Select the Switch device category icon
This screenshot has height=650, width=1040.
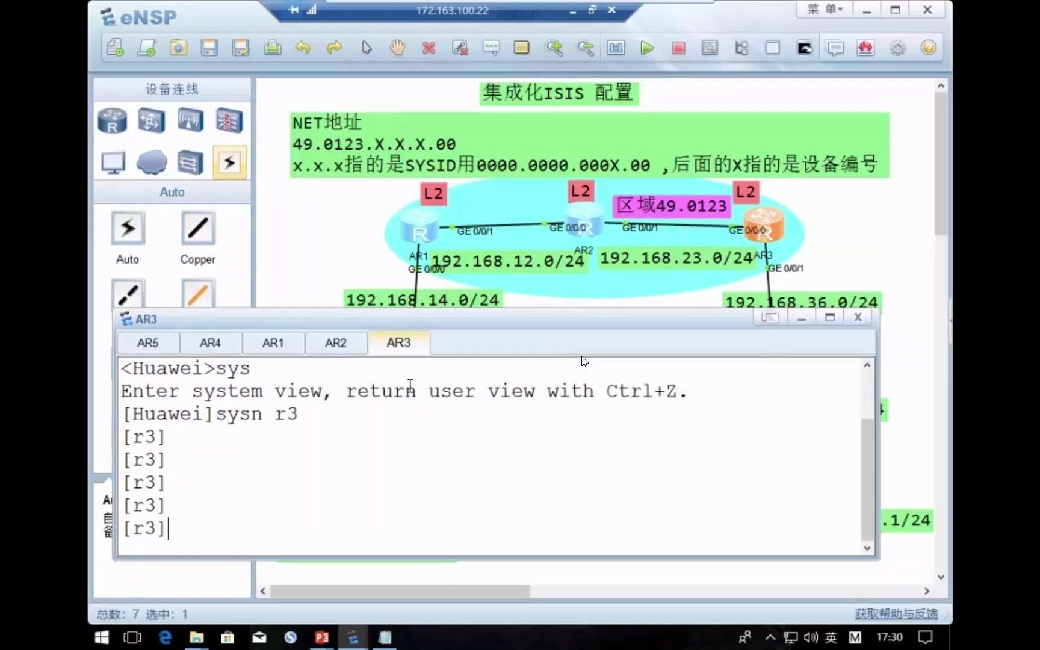(151, 120)
